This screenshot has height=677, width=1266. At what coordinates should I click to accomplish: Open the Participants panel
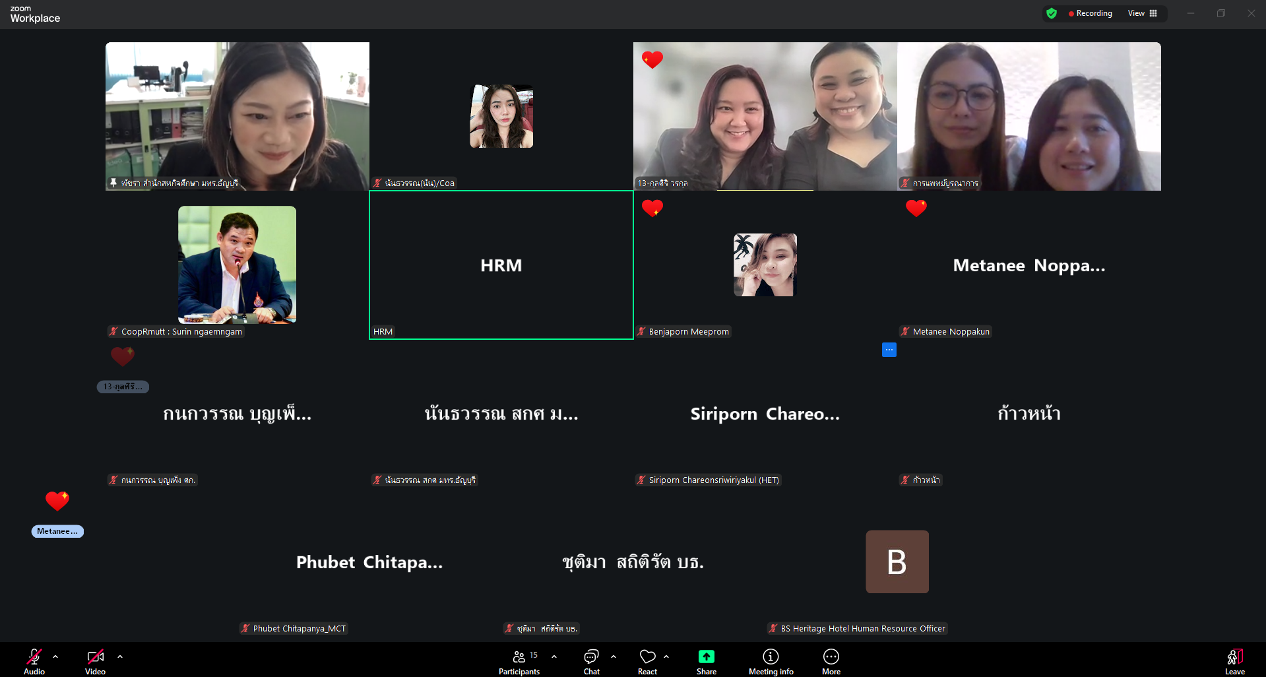coord(519,661)
